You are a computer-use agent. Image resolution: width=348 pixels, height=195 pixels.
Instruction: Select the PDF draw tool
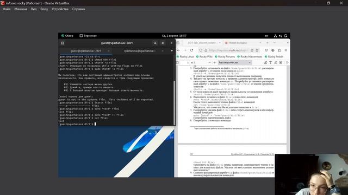(276, 63)
